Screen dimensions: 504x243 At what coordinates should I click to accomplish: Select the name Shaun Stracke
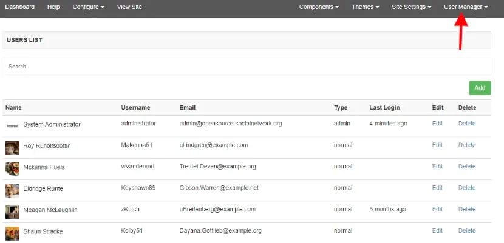(43, 231)
